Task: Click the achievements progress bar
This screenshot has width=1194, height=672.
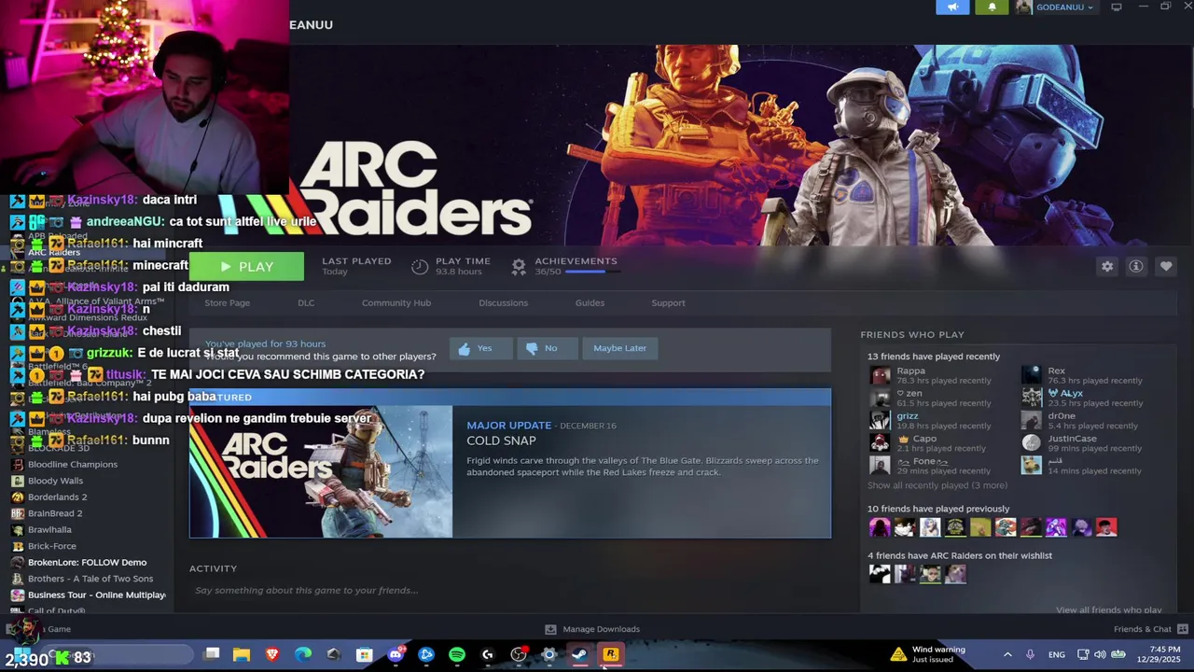Action: coord(592,272)
